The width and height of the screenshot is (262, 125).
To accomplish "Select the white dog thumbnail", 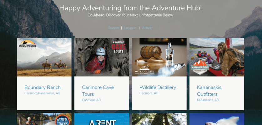I will (217, 119).
